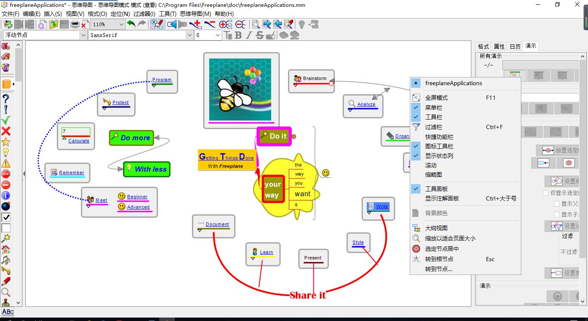Select the yellow star icon in left toolbar
The image size is (588, 321).
coord(6,142)
